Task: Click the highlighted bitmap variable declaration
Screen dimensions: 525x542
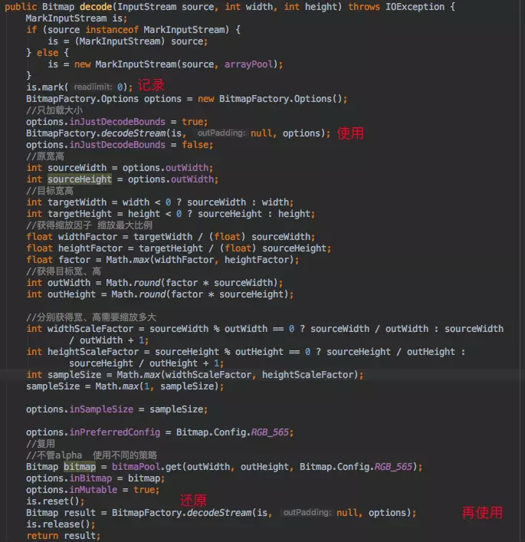Action: (80, 467)
